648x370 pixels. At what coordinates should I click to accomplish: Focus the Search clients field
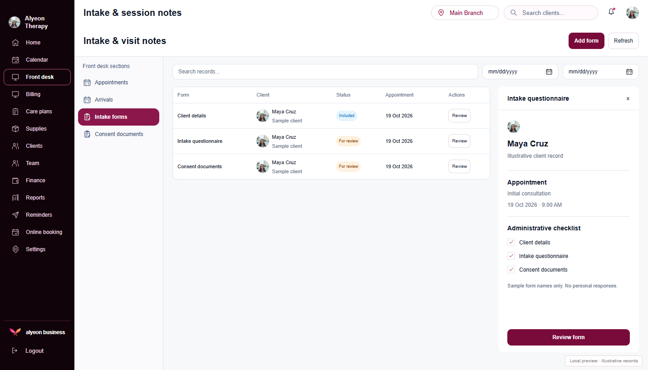click(551, 13)
